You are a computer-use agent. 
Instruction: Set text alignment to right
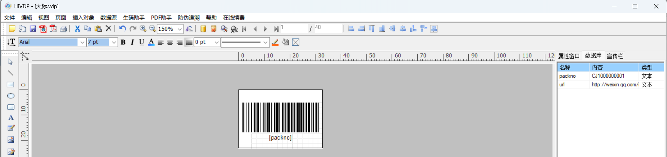coord(179,42)
